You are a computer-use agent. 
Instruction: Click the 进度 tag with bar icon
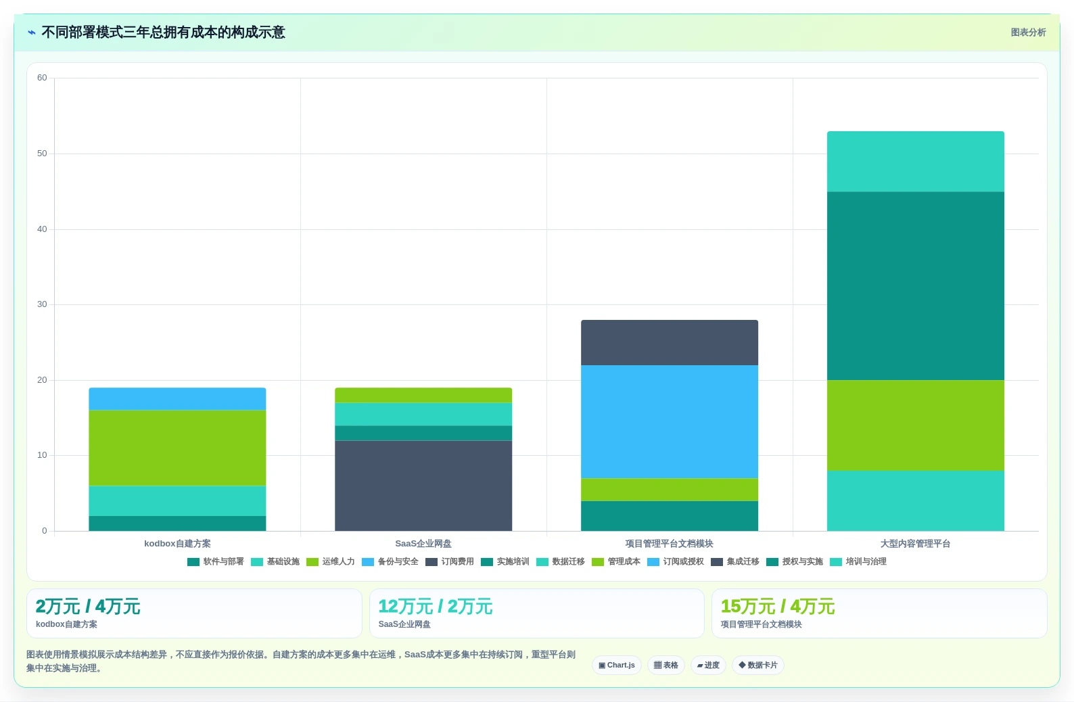[708, 665]
